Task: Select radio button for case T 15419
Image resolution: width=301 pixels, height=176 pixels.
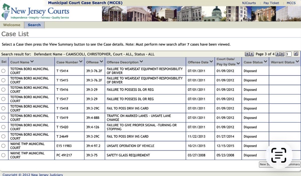Action: 3,118
